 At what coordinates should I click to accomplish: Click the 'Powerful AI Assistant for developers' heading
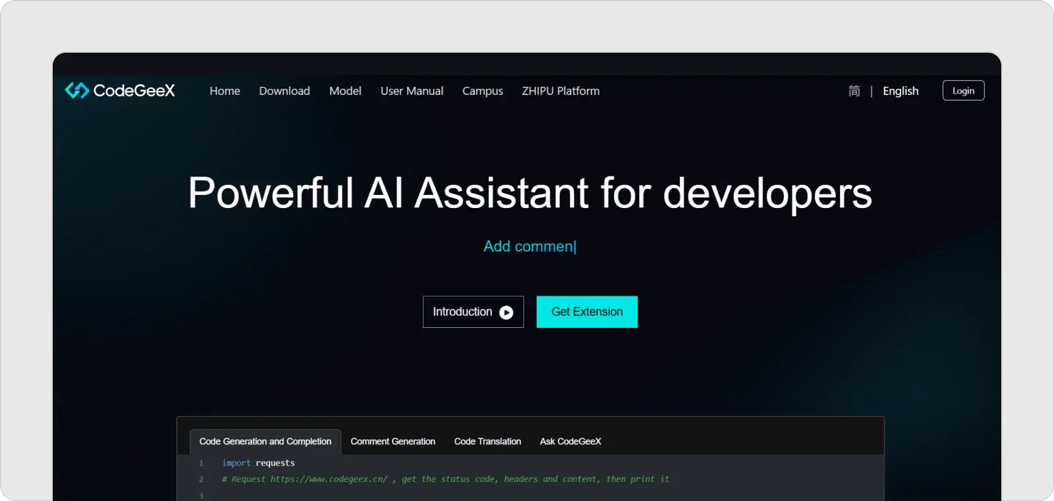coord(530,193)
